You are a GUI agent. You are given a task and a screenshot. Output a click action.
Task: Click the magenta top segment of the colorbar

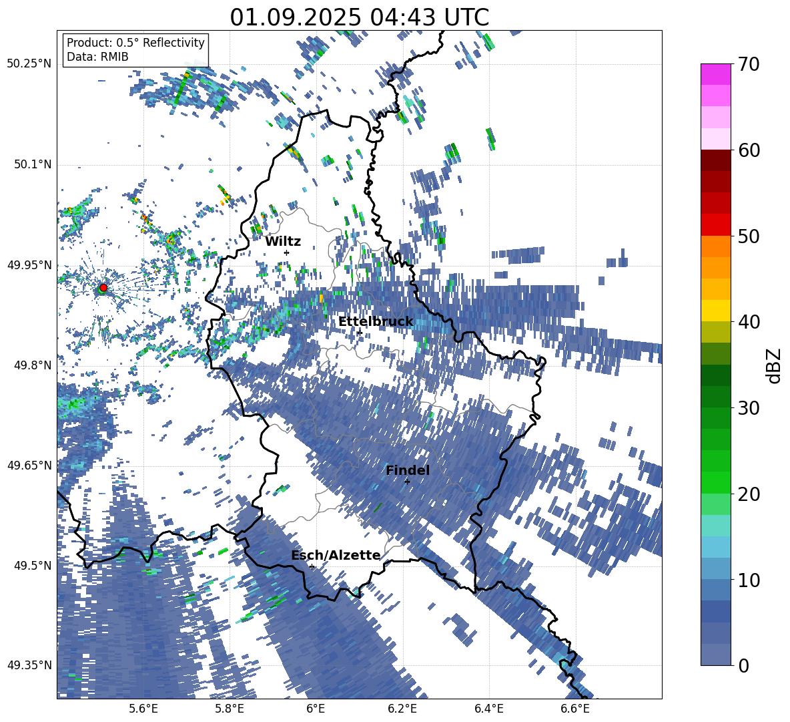(715, 74)
